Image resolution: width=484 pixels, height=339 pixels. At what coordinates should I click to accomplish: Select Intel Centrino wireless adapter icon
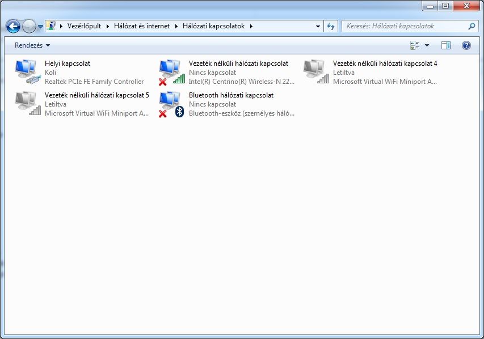(172, 72)
